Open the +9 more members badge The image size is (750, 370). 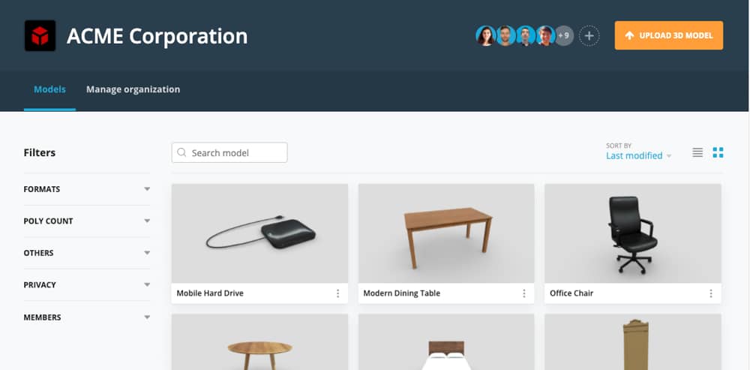click(565, 36)
